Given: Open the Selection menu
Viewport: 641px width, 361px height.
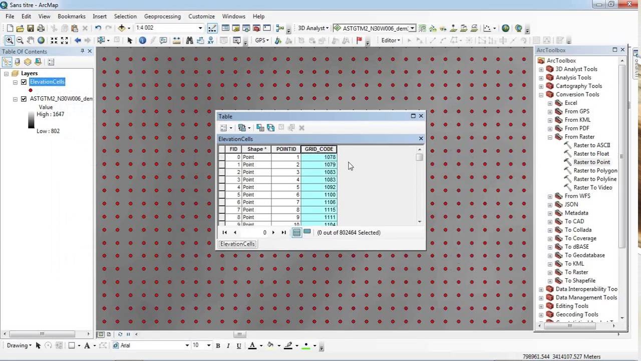Looking at the screenshot, I should (125, 16).
